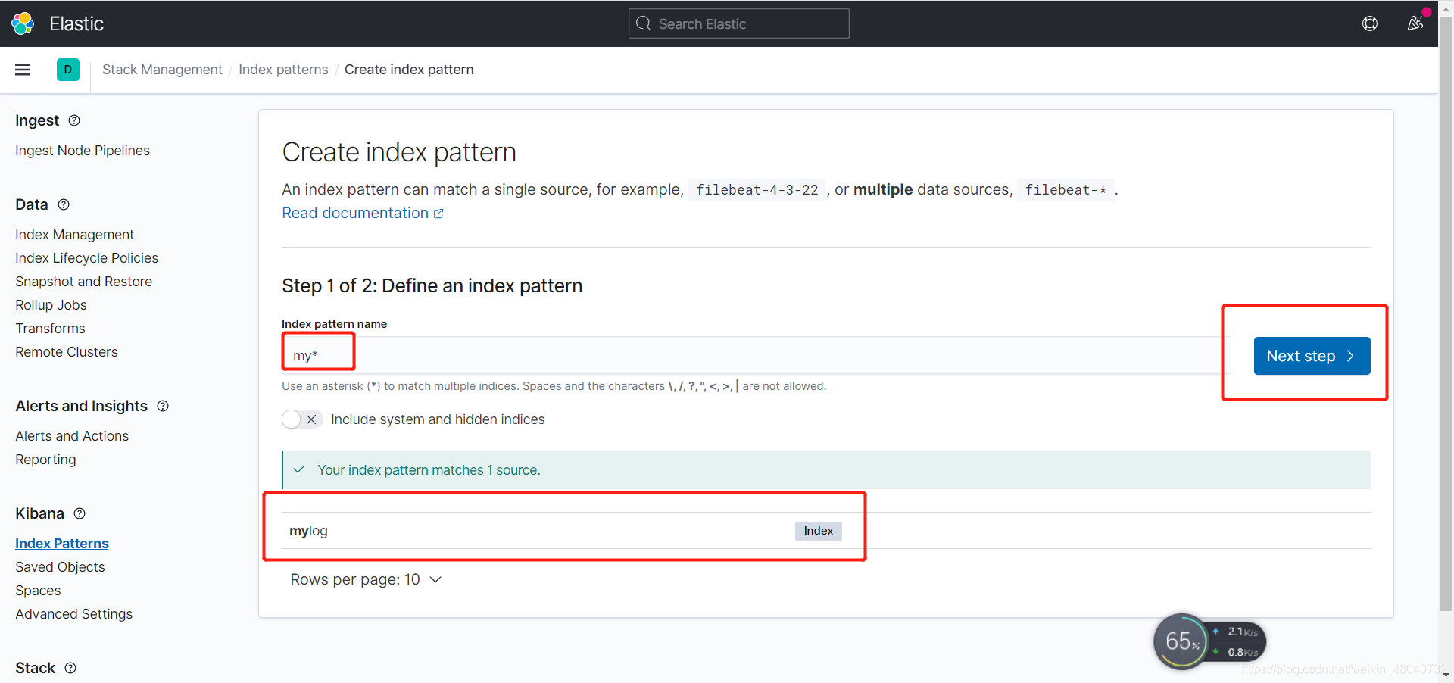Go to Stack Management breadcrumb
Screen dimensions: 1454x683
(x=162, y=70)
